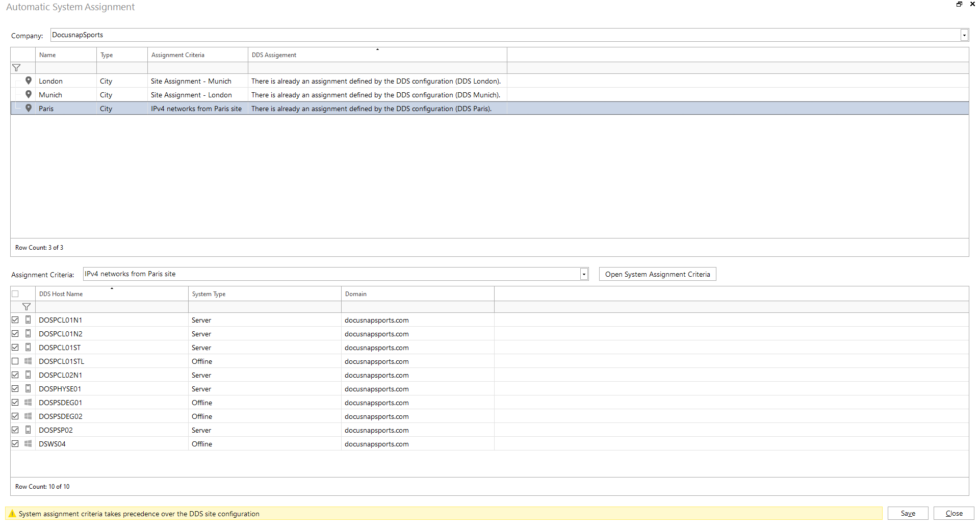Click the location pin icon for Paris
979x530 pixels.
[x=29, y=108]
